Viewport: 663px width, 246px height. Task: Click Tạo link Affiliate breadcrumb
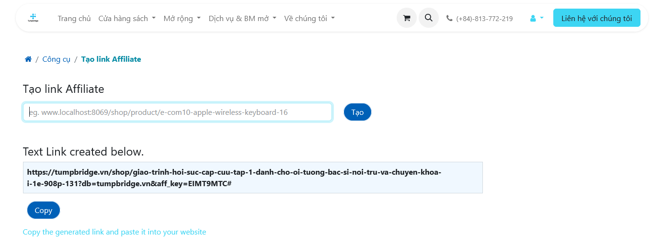click(111, 59)
